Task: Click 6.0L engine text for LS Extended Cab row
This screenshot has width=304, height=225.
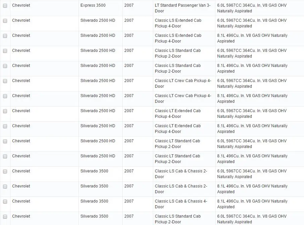Action: click(252, 23)
